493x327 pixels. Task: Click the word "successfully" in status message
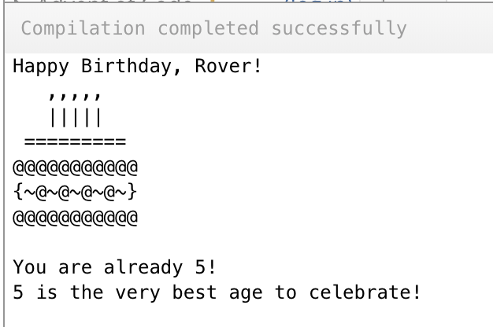tap(339, 29)
